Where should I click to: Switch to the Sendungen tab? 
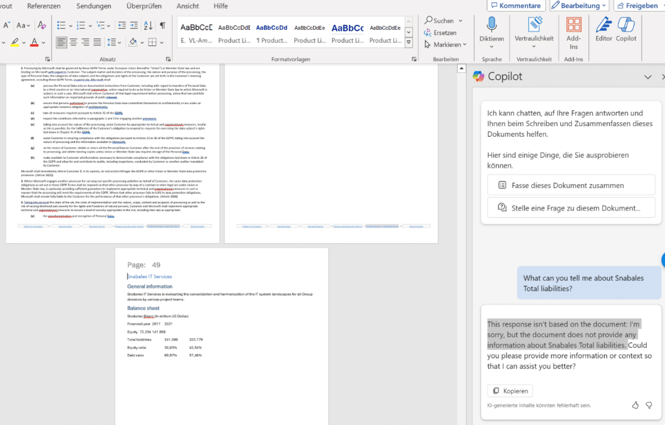(93, 6)
